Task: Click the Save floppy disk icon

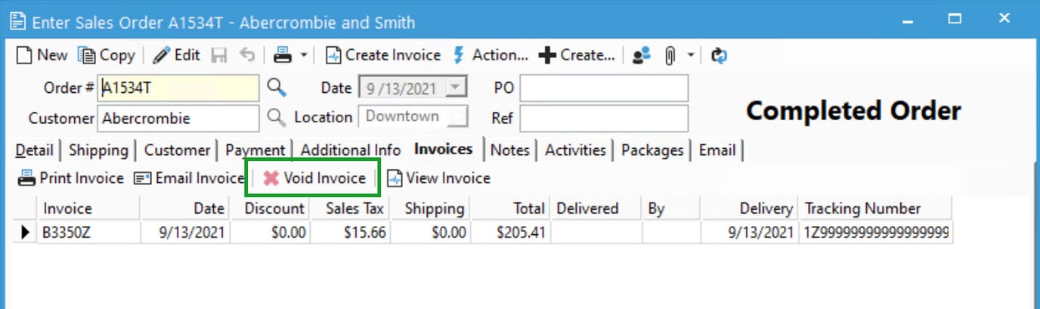Action: tap(219, 55)
